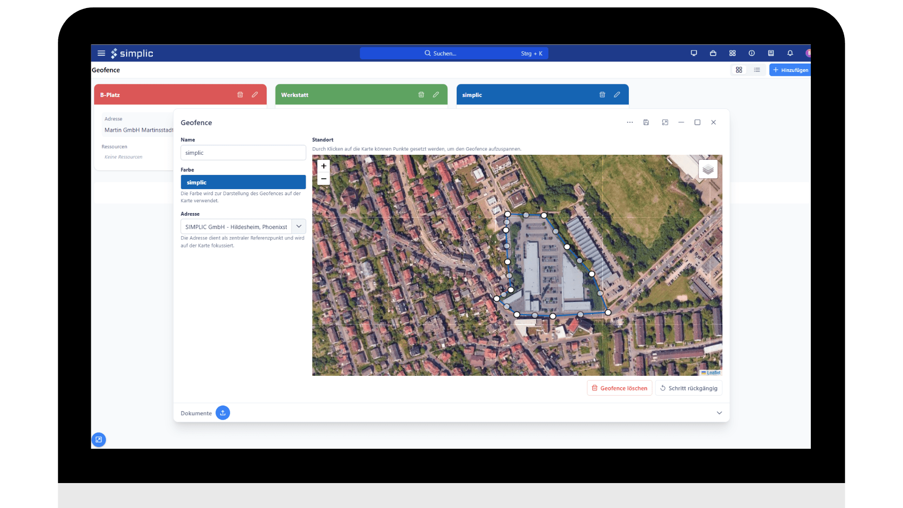Delete the B-Platz geofence card

pyautogui.click(x=240, y=95)
